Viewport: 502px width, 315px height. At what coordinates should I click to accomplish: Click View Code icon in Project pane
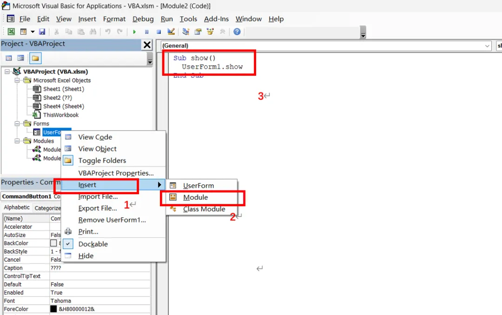click(9, 58)
